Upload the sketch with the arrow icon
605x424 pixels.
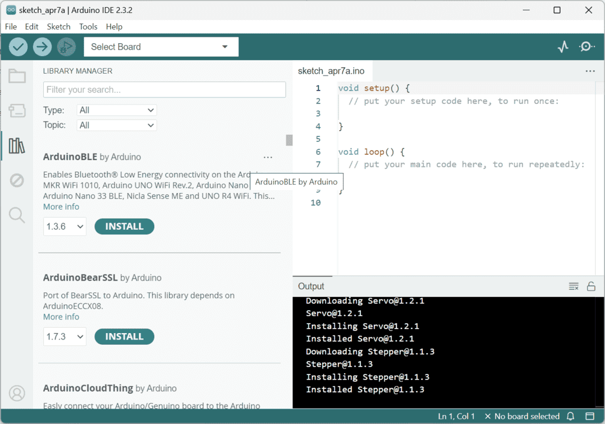[42, 47]
